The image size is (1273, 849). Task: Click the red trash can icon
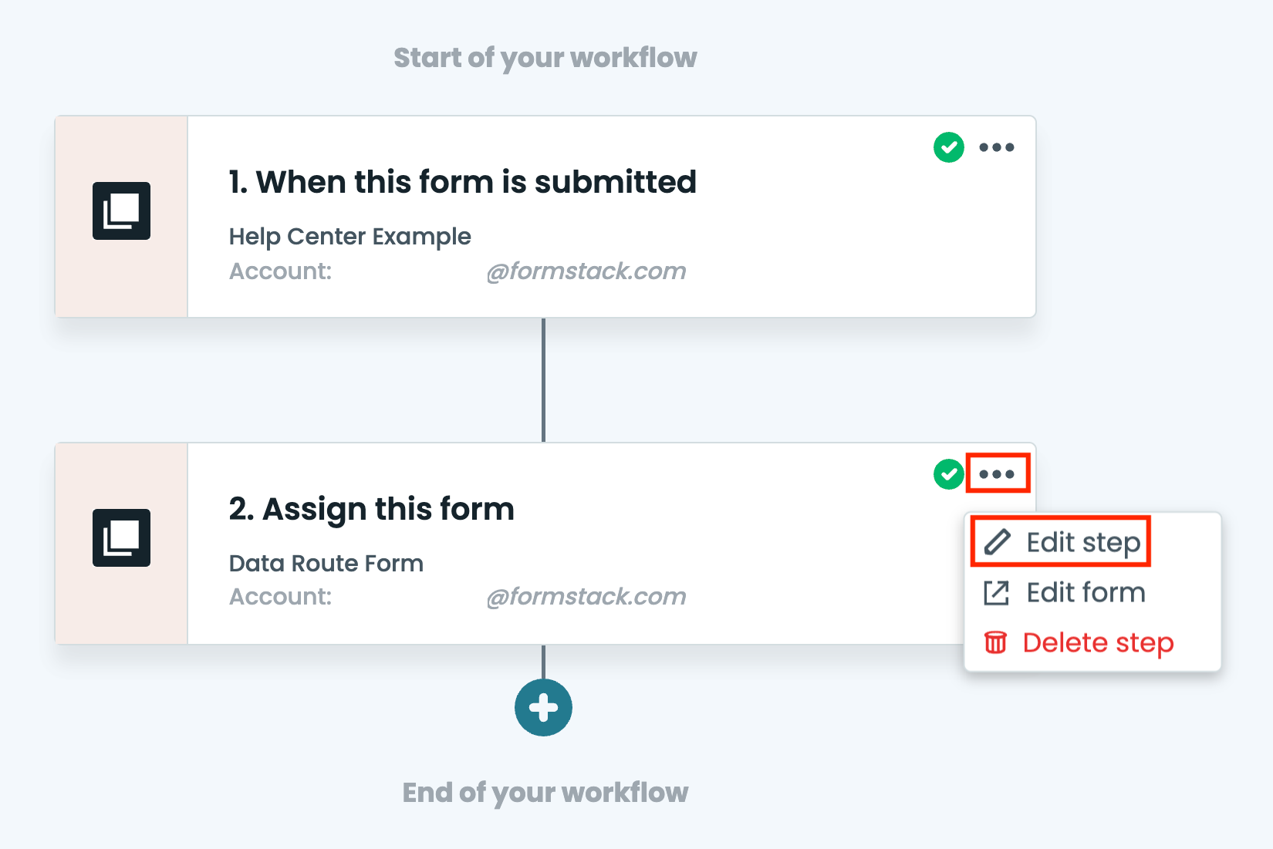pos(995,642)
